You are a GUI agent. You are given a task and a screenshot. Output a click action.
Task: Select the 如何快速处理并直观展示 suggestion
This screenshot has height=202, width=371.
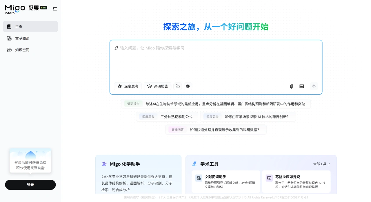pos(216,130)
